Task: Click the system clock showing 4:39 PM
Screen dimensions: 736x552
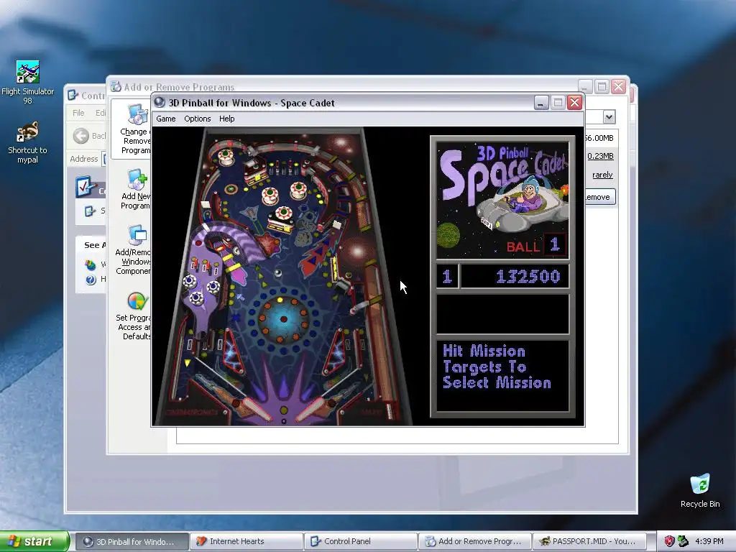Action: pos(709,541)
